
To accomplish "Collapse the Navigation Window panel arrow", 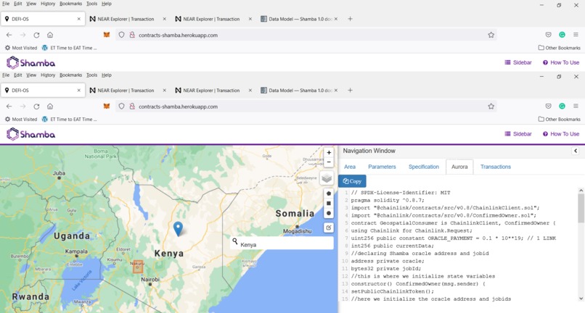I will pos(576,151).
